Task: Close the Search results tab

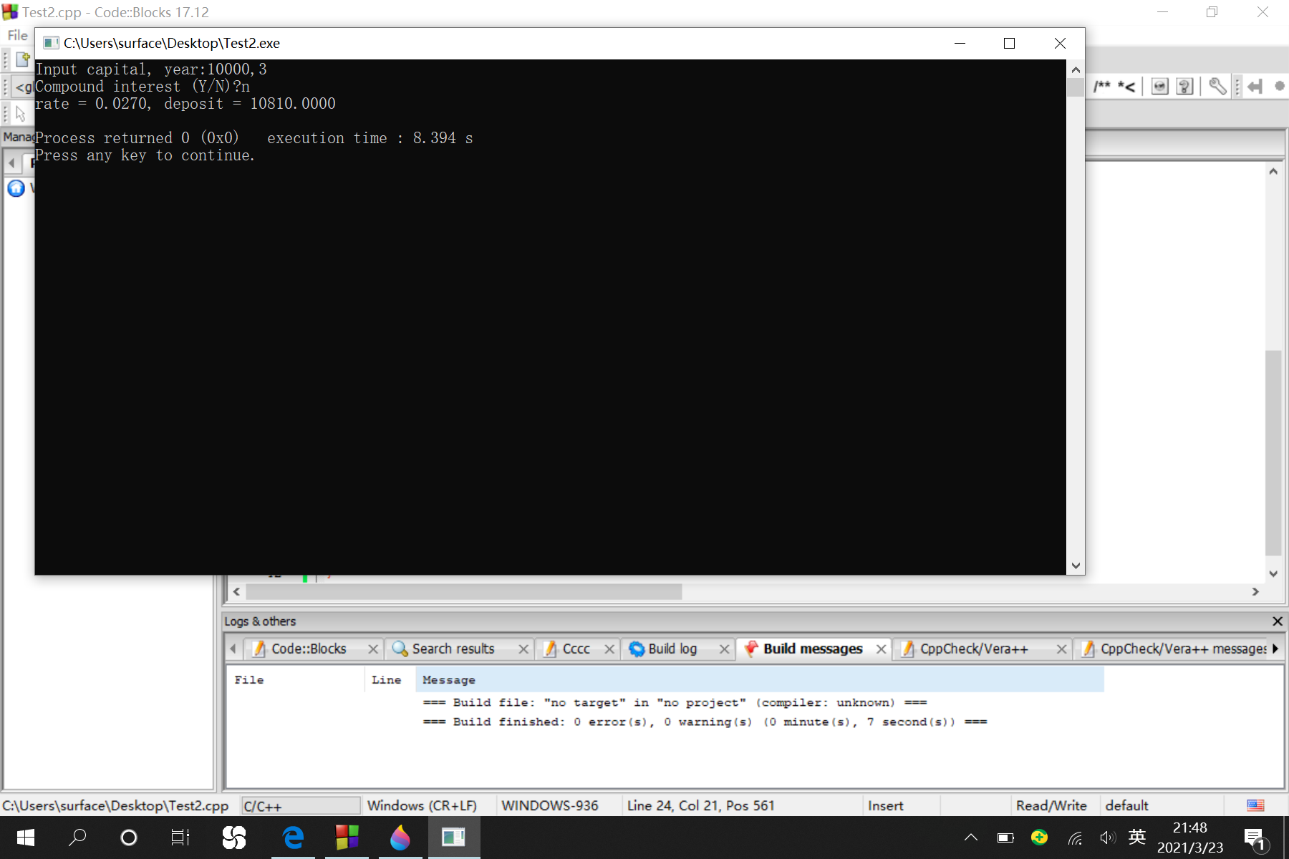Action: coord(523,649)
